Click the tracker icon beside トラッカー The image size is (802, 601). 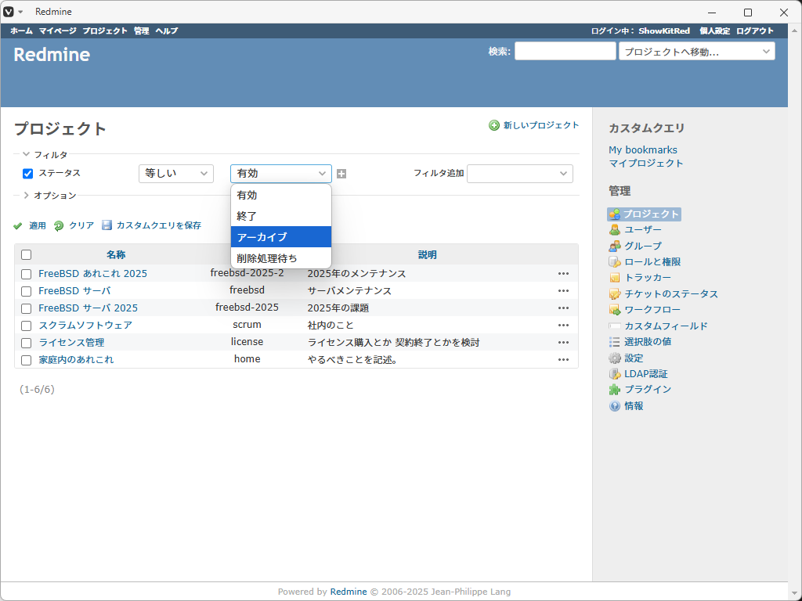pos(615,278)
